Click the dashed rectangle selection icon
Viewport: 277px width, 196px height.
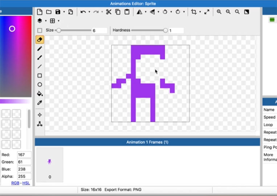pos(40,30)
